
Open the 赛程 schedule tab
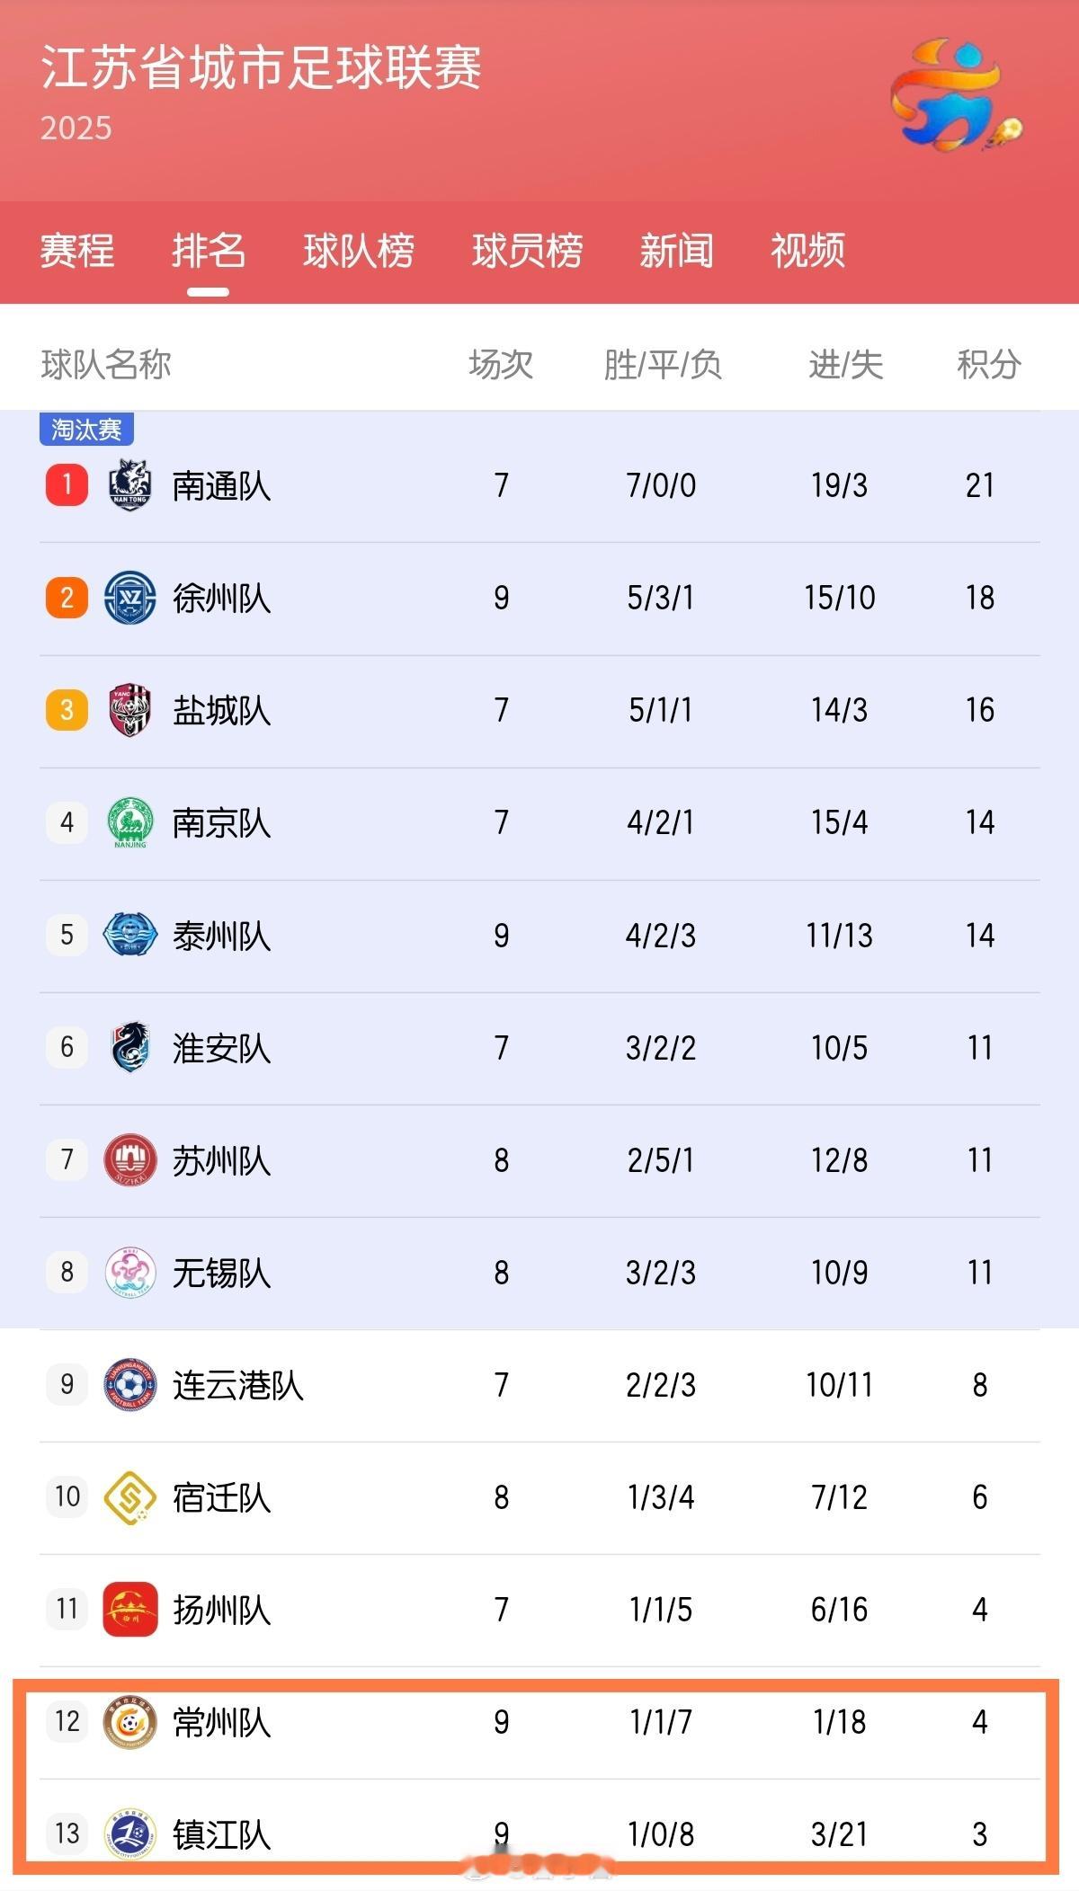point(77,251)
